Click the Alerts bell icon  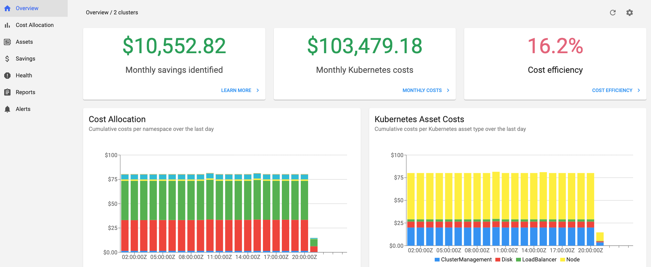click(7, 109)
